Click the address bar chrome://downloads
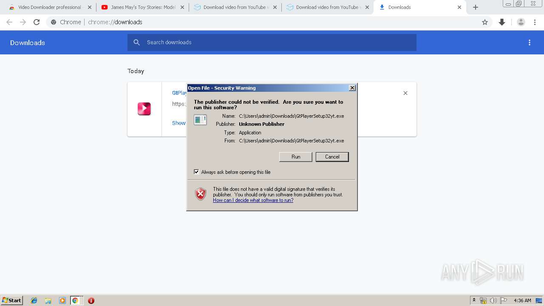Screen dimensions: 544x306 point(269,22)
